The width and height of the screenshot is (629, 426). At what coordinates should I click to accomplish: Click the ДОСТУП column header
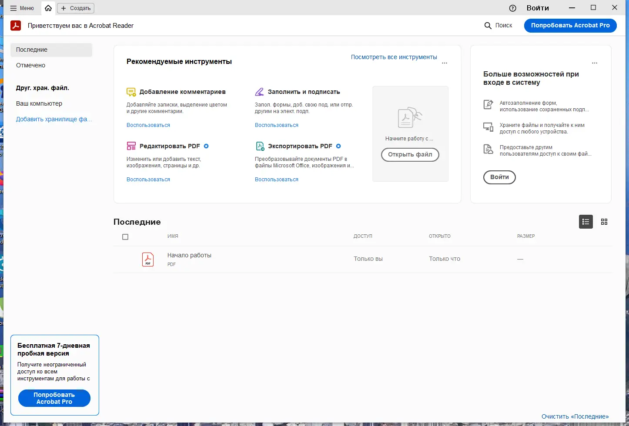[363, 236]
